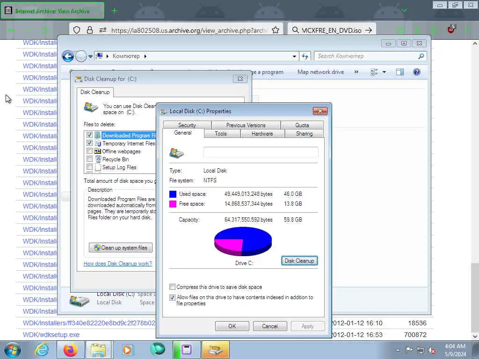The width and height of the screenshot is (479, 359).
Task: Click the drive label text field in Properties
Action: [261, 152]
